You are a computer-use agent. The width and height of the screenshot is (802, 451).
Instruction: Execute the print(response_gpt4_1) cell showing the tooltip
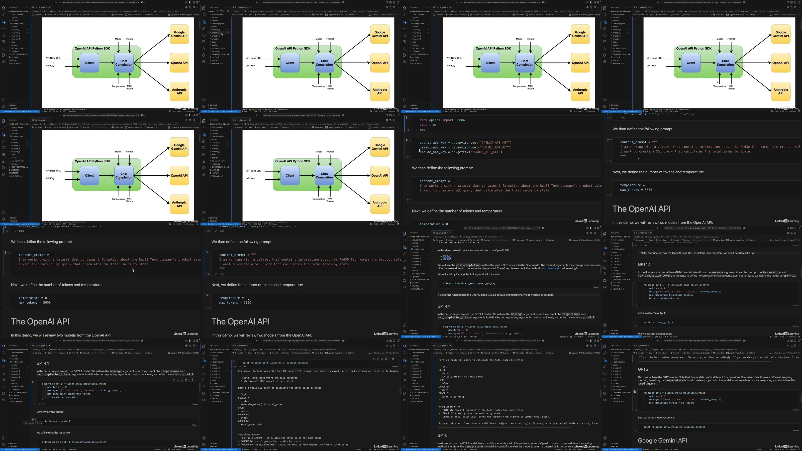pos(33,420)
